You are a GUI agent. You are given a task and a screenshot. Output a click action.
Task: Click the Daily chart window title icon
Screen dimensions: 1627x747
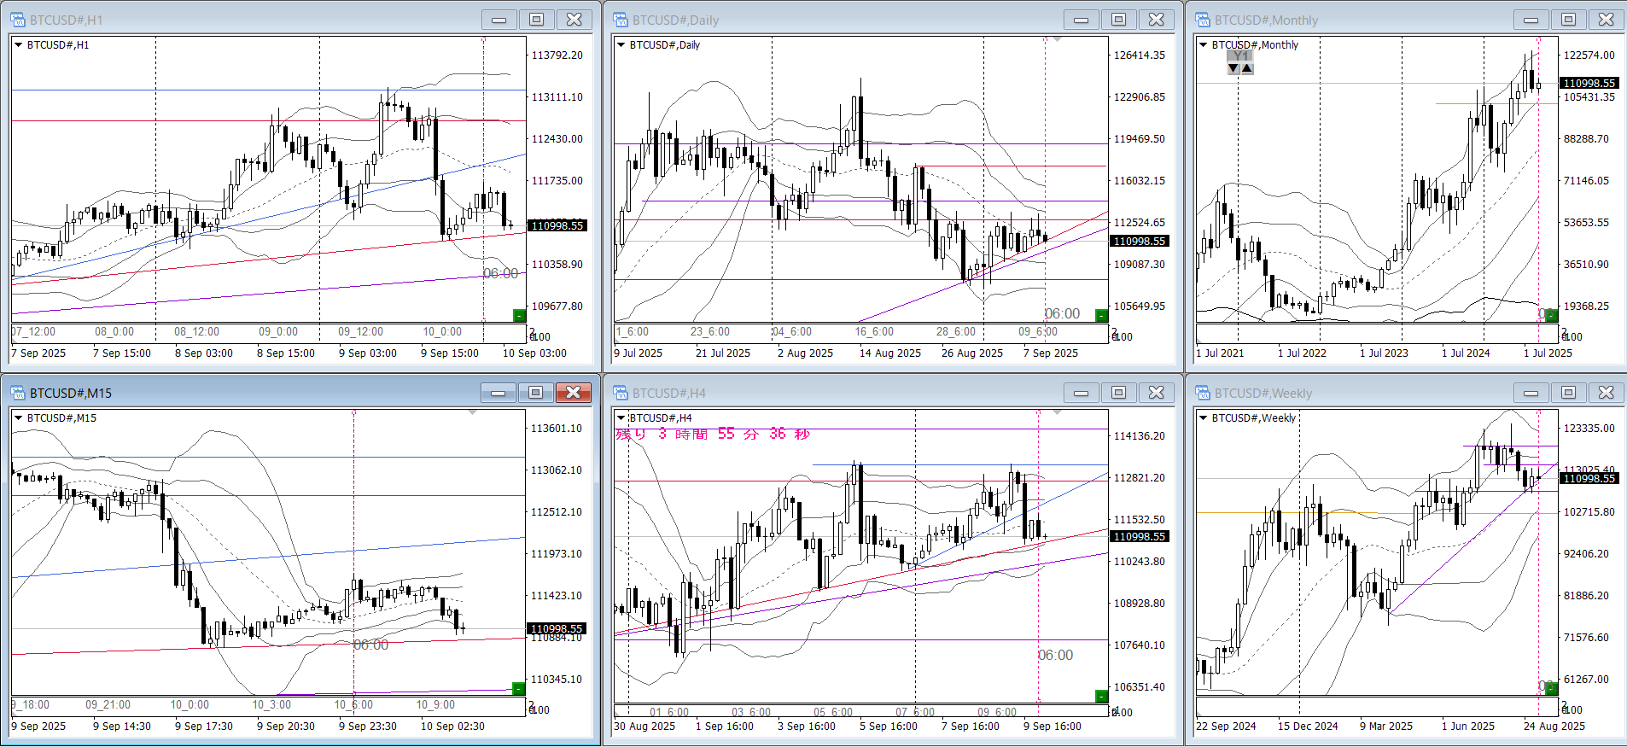pos(621,20)
